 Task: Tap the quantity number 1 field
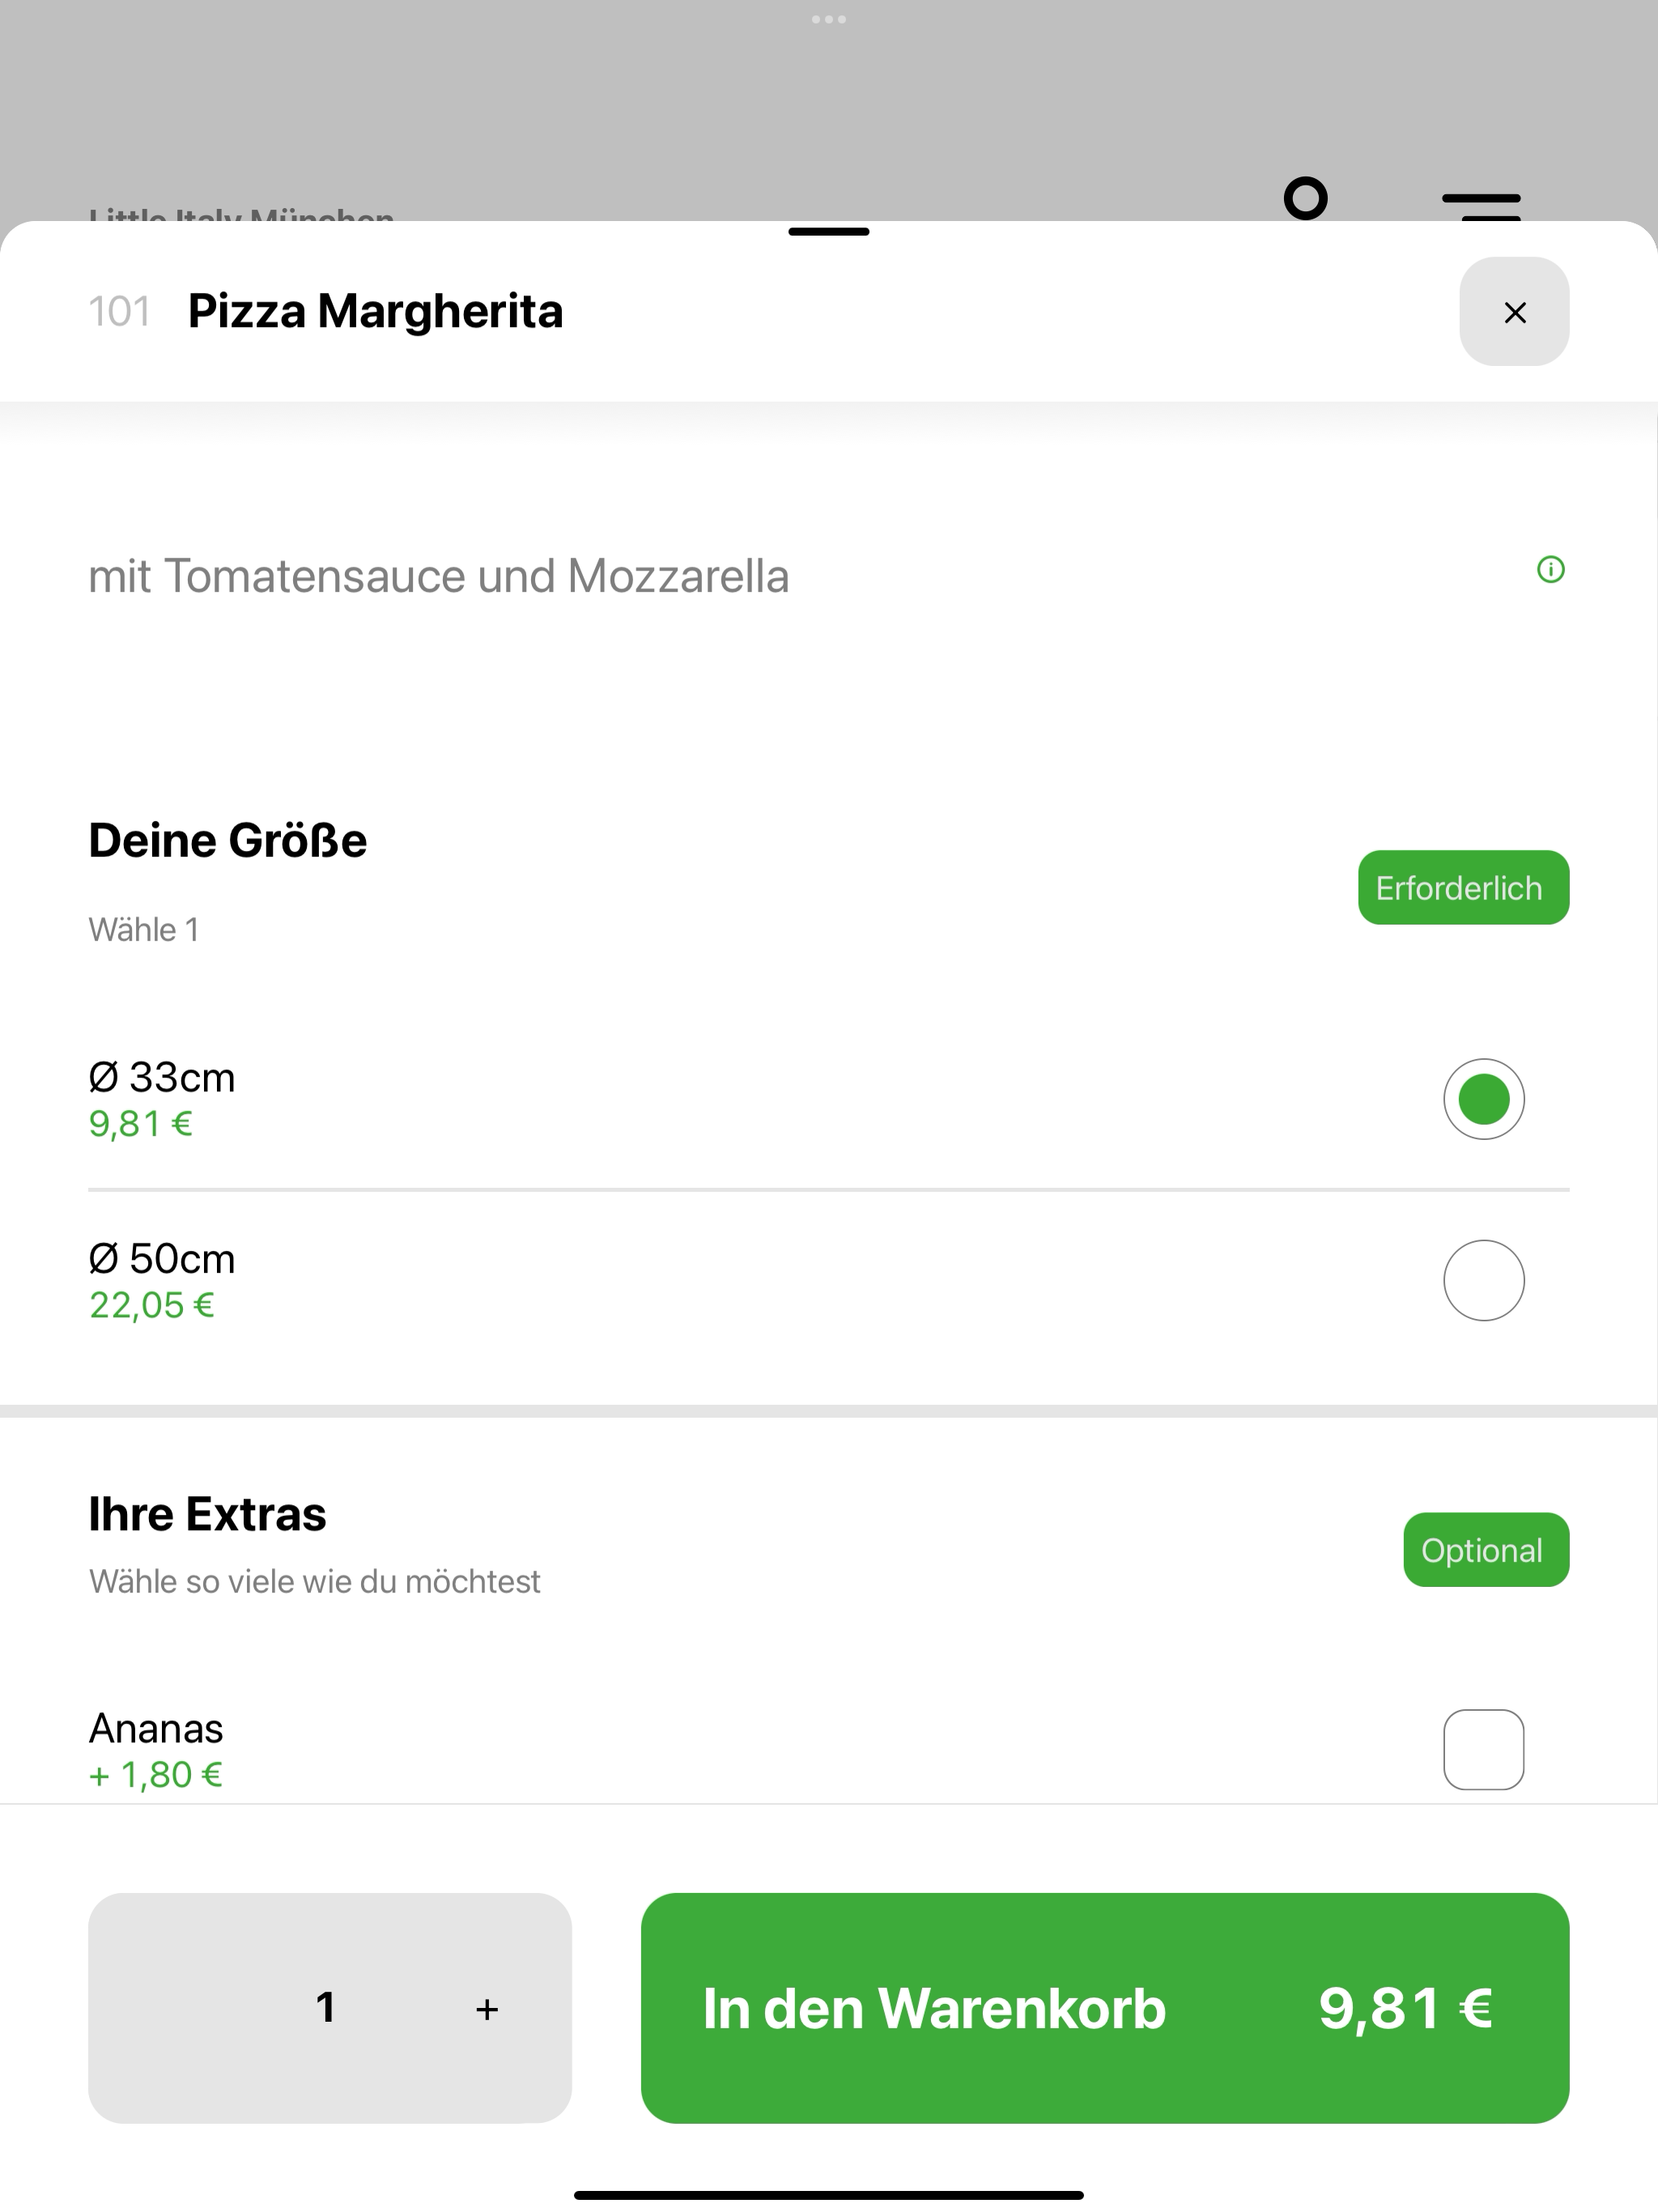click(325, 2007)
